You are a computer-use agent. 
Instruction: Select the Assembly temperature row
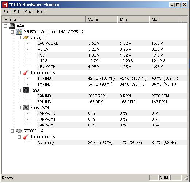[x=112, y=143]
